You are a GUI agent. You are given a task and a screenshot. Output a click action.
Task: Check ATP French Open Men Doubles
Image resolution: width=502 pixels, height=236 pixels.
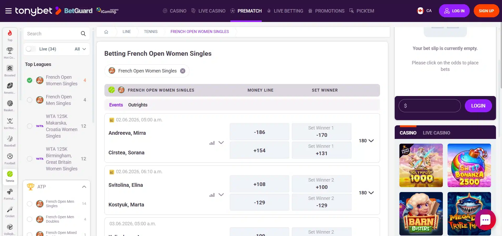pos(30,219)
